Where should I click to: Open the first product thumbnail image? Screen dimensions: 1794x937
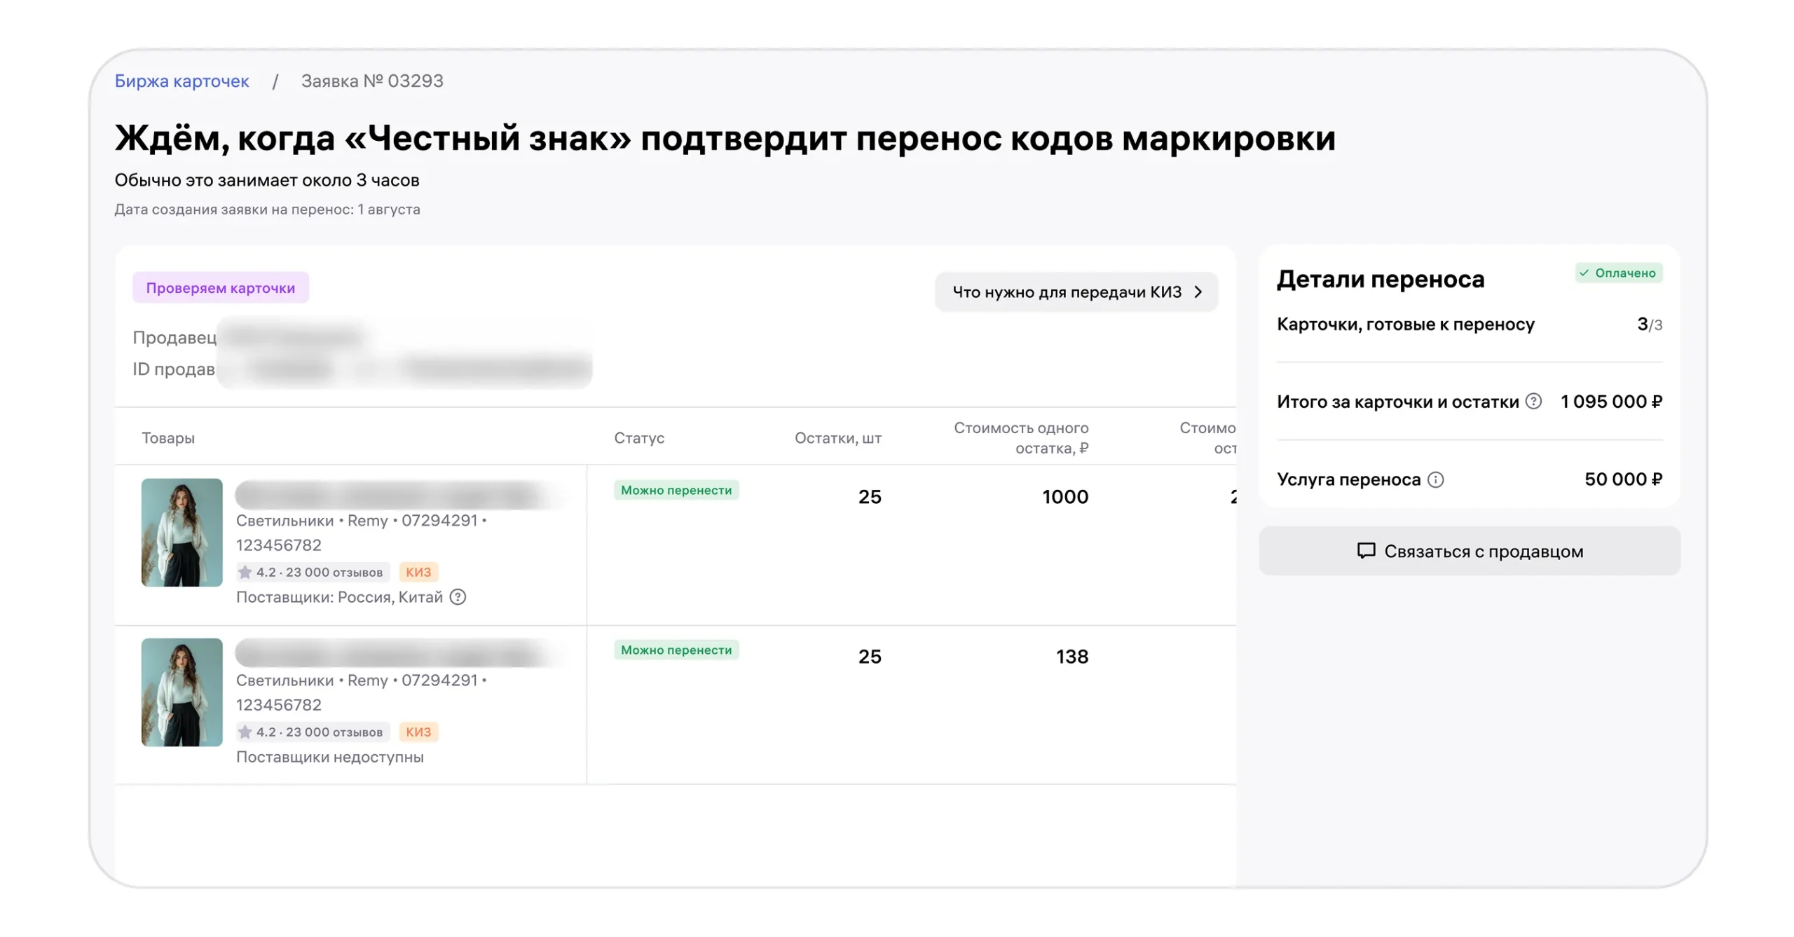click(182, 532)
